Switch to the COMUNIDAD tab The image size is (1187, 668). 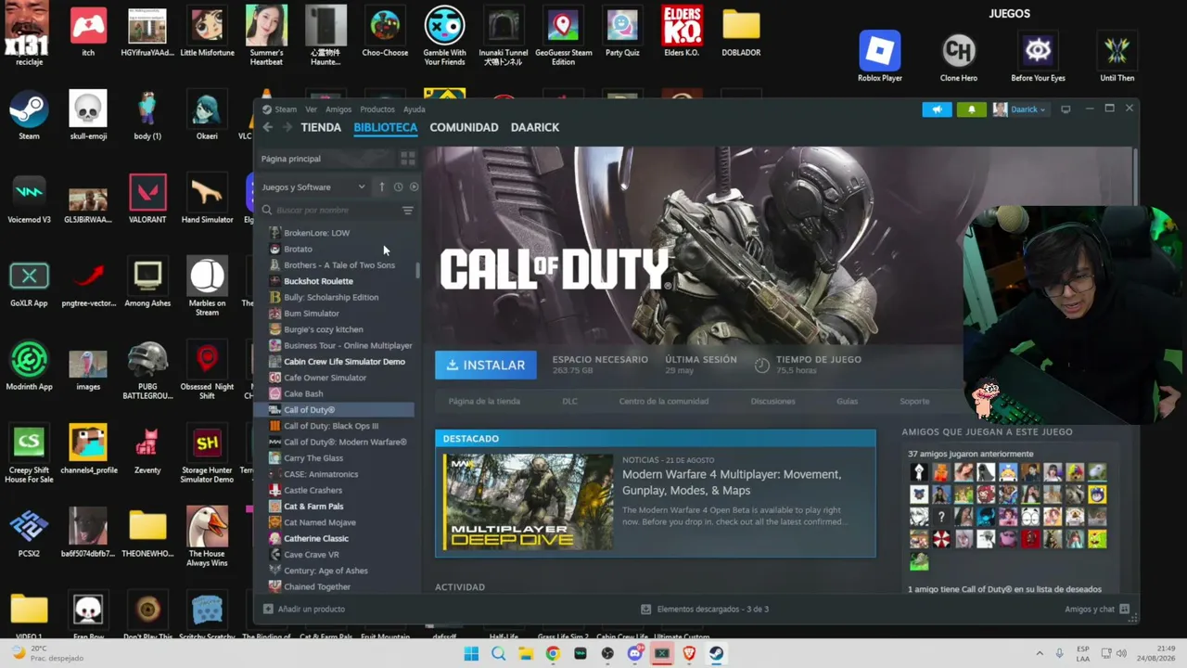[464, 128]
